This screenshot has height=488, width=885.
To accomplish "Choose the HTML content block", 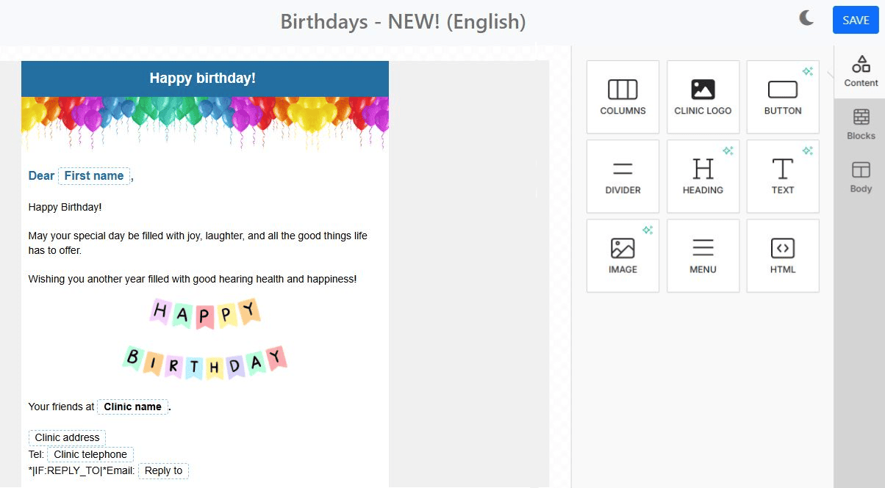I will (x=782, y=255).
